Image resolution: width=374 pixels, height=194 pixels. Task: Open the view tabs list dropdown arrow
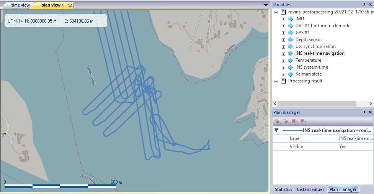[x=266, y=5]
